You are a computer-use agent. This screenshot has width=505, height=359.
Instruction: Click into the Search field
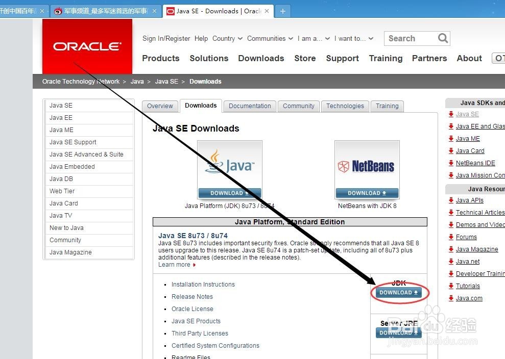coord(411,38)
